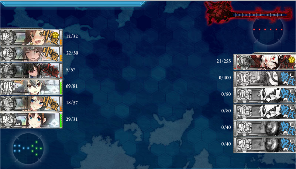Click the white flower emblem on 29/31 ship
Viewport: 296px width, 169px height.
54,123
